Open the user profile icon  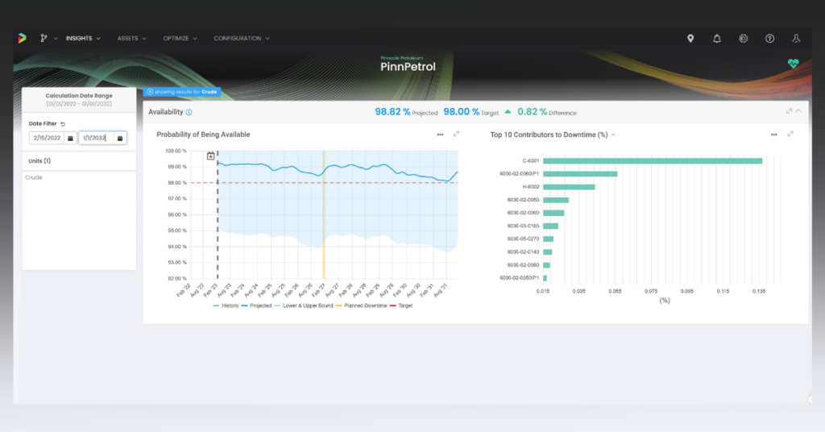click(x=796, y=39)
